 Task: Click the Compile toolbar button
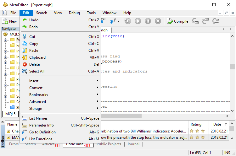[x=177, y=21]
